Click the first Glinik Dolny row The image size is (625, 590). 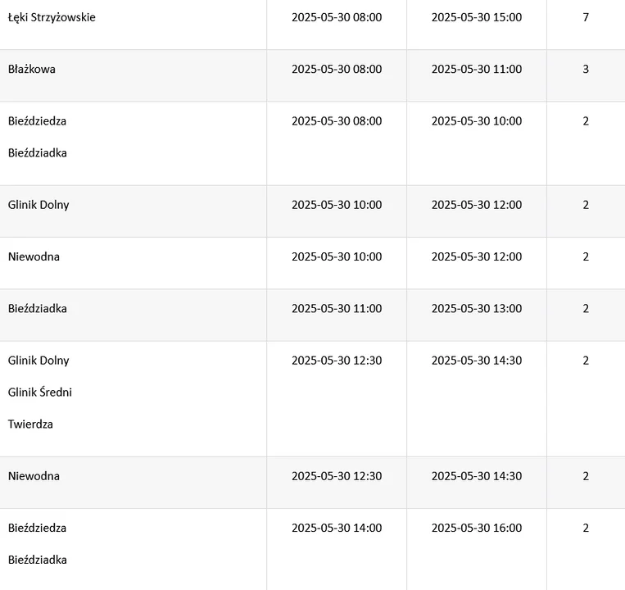click(38, 205)
